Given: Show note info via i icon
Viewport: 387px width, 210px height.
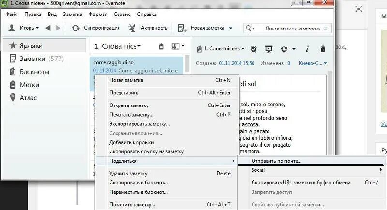Looking at the screenshot, I should click(307, 49).
